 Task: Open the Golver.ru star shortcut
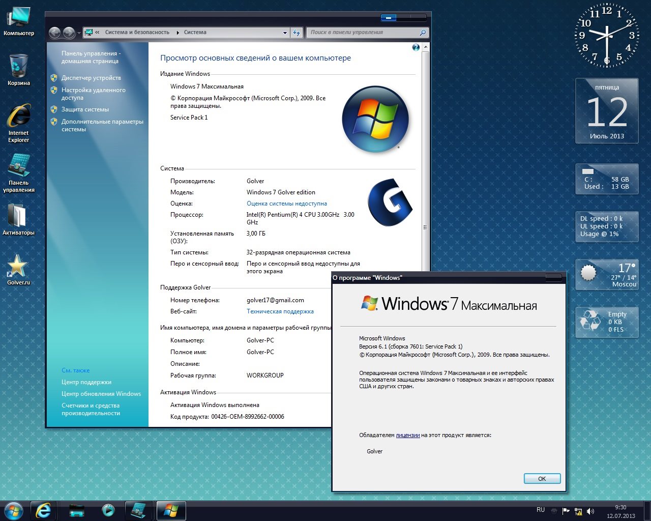[x=19, y=270]
